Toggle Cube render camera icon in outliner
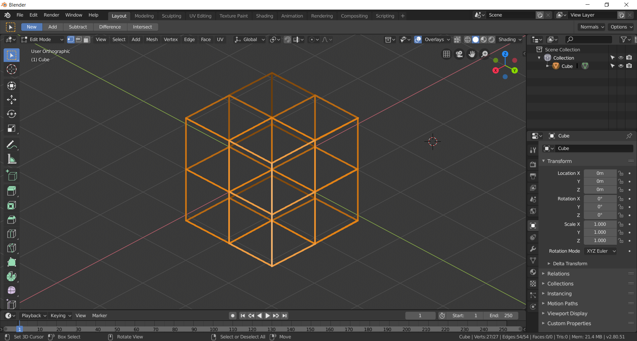637x341 pixels. [629, 66]
